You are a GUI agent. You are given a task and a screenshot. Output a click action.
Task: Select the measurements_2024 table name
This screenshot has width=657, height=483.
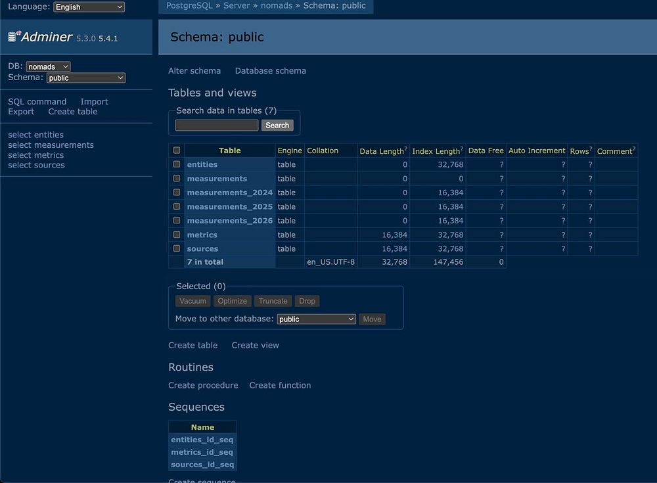(x=229, y=193)
